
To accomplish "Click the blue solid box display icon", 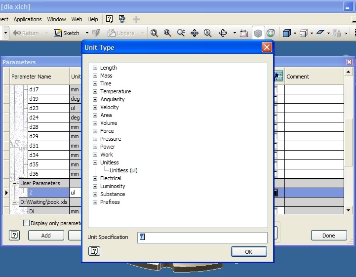I will pos(287,33).
